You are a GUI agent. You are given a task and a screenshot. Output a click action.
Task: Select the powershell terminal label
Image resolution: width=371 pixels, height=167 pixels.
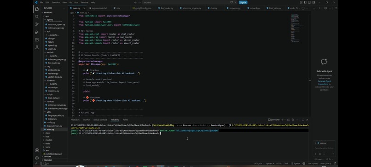(x=274, y=120)
